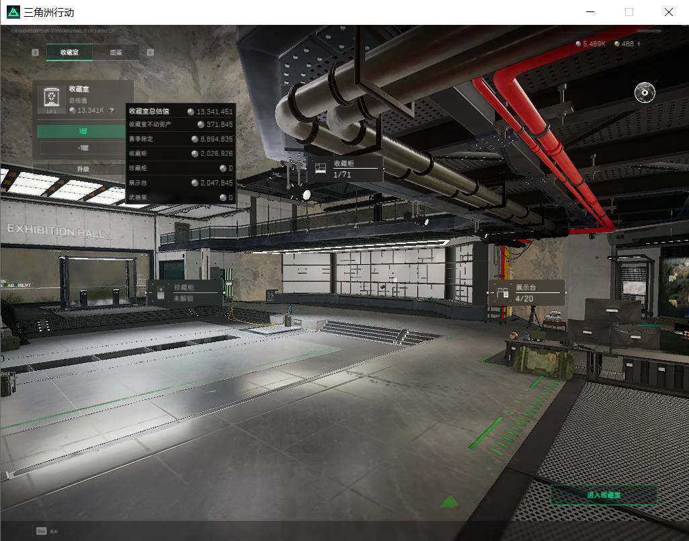
Task: Click the round disc icon at top right
Action: tap(645, 92)
